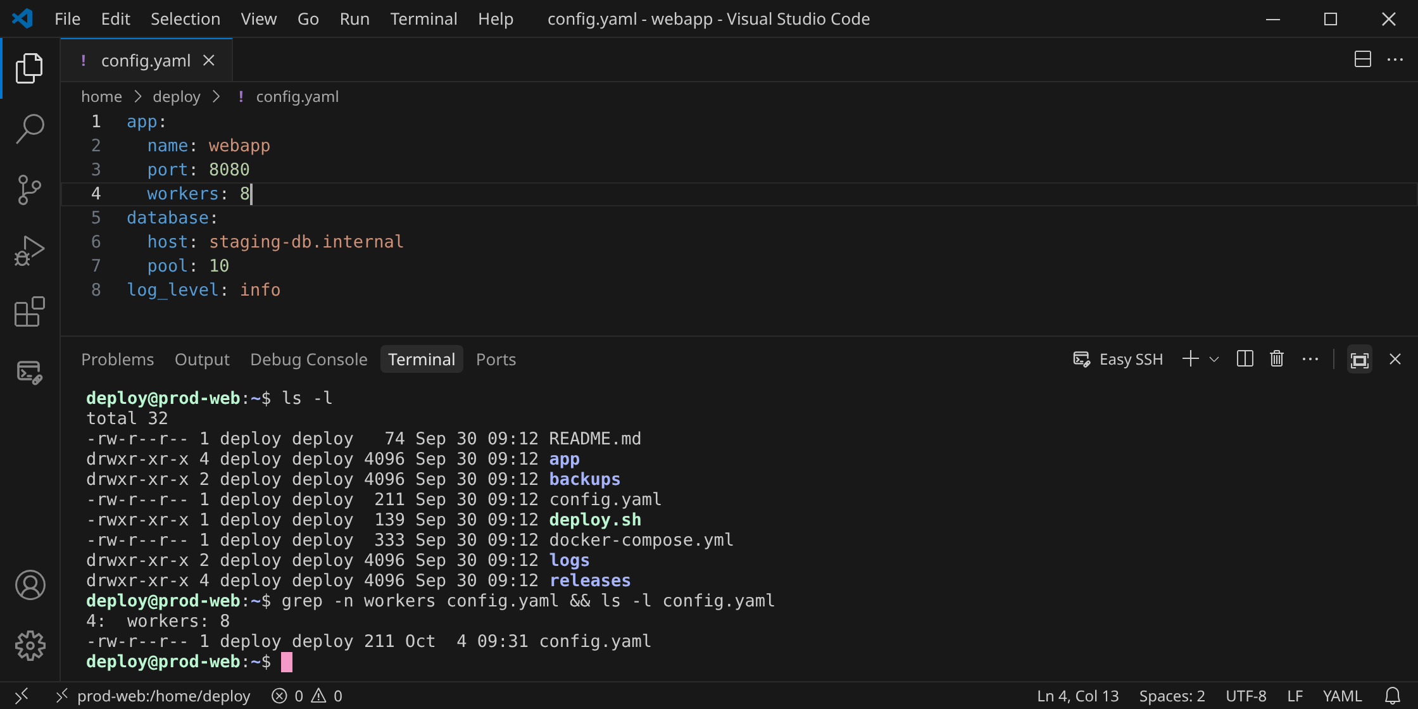Open the Run menu

click(354, 19)
